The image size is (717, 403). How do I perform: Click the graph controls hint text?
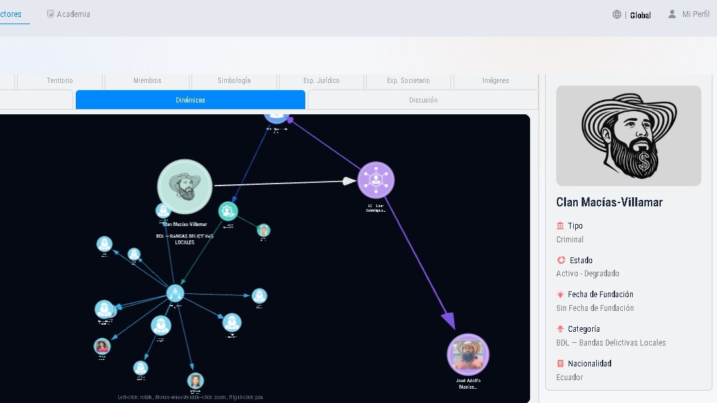point(190,397)
